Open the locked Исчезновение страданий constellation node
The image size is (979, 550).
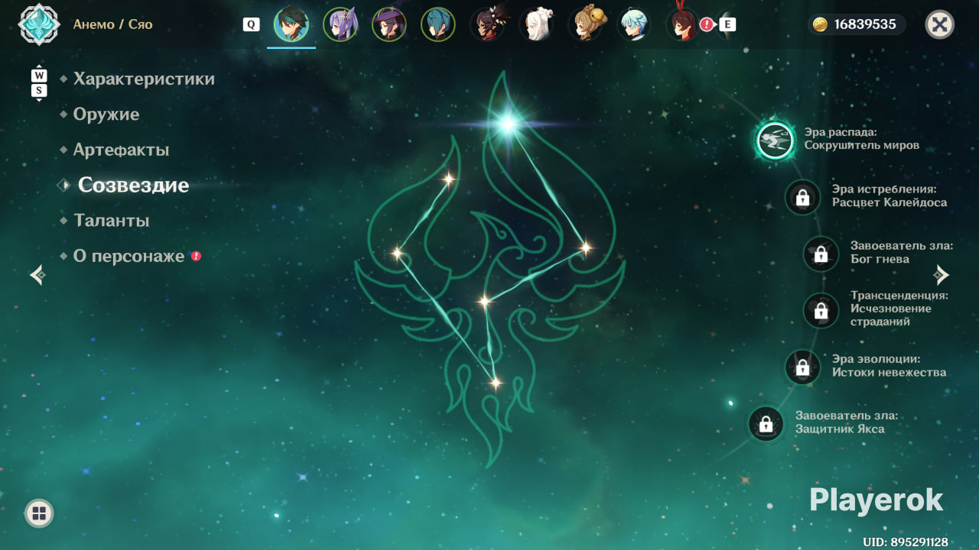click(x=821, y=310)
